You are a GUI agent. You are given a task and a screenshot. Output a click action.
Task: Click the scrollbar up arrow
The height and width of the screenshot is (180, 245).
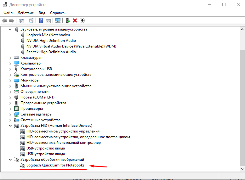coord(242,29)
